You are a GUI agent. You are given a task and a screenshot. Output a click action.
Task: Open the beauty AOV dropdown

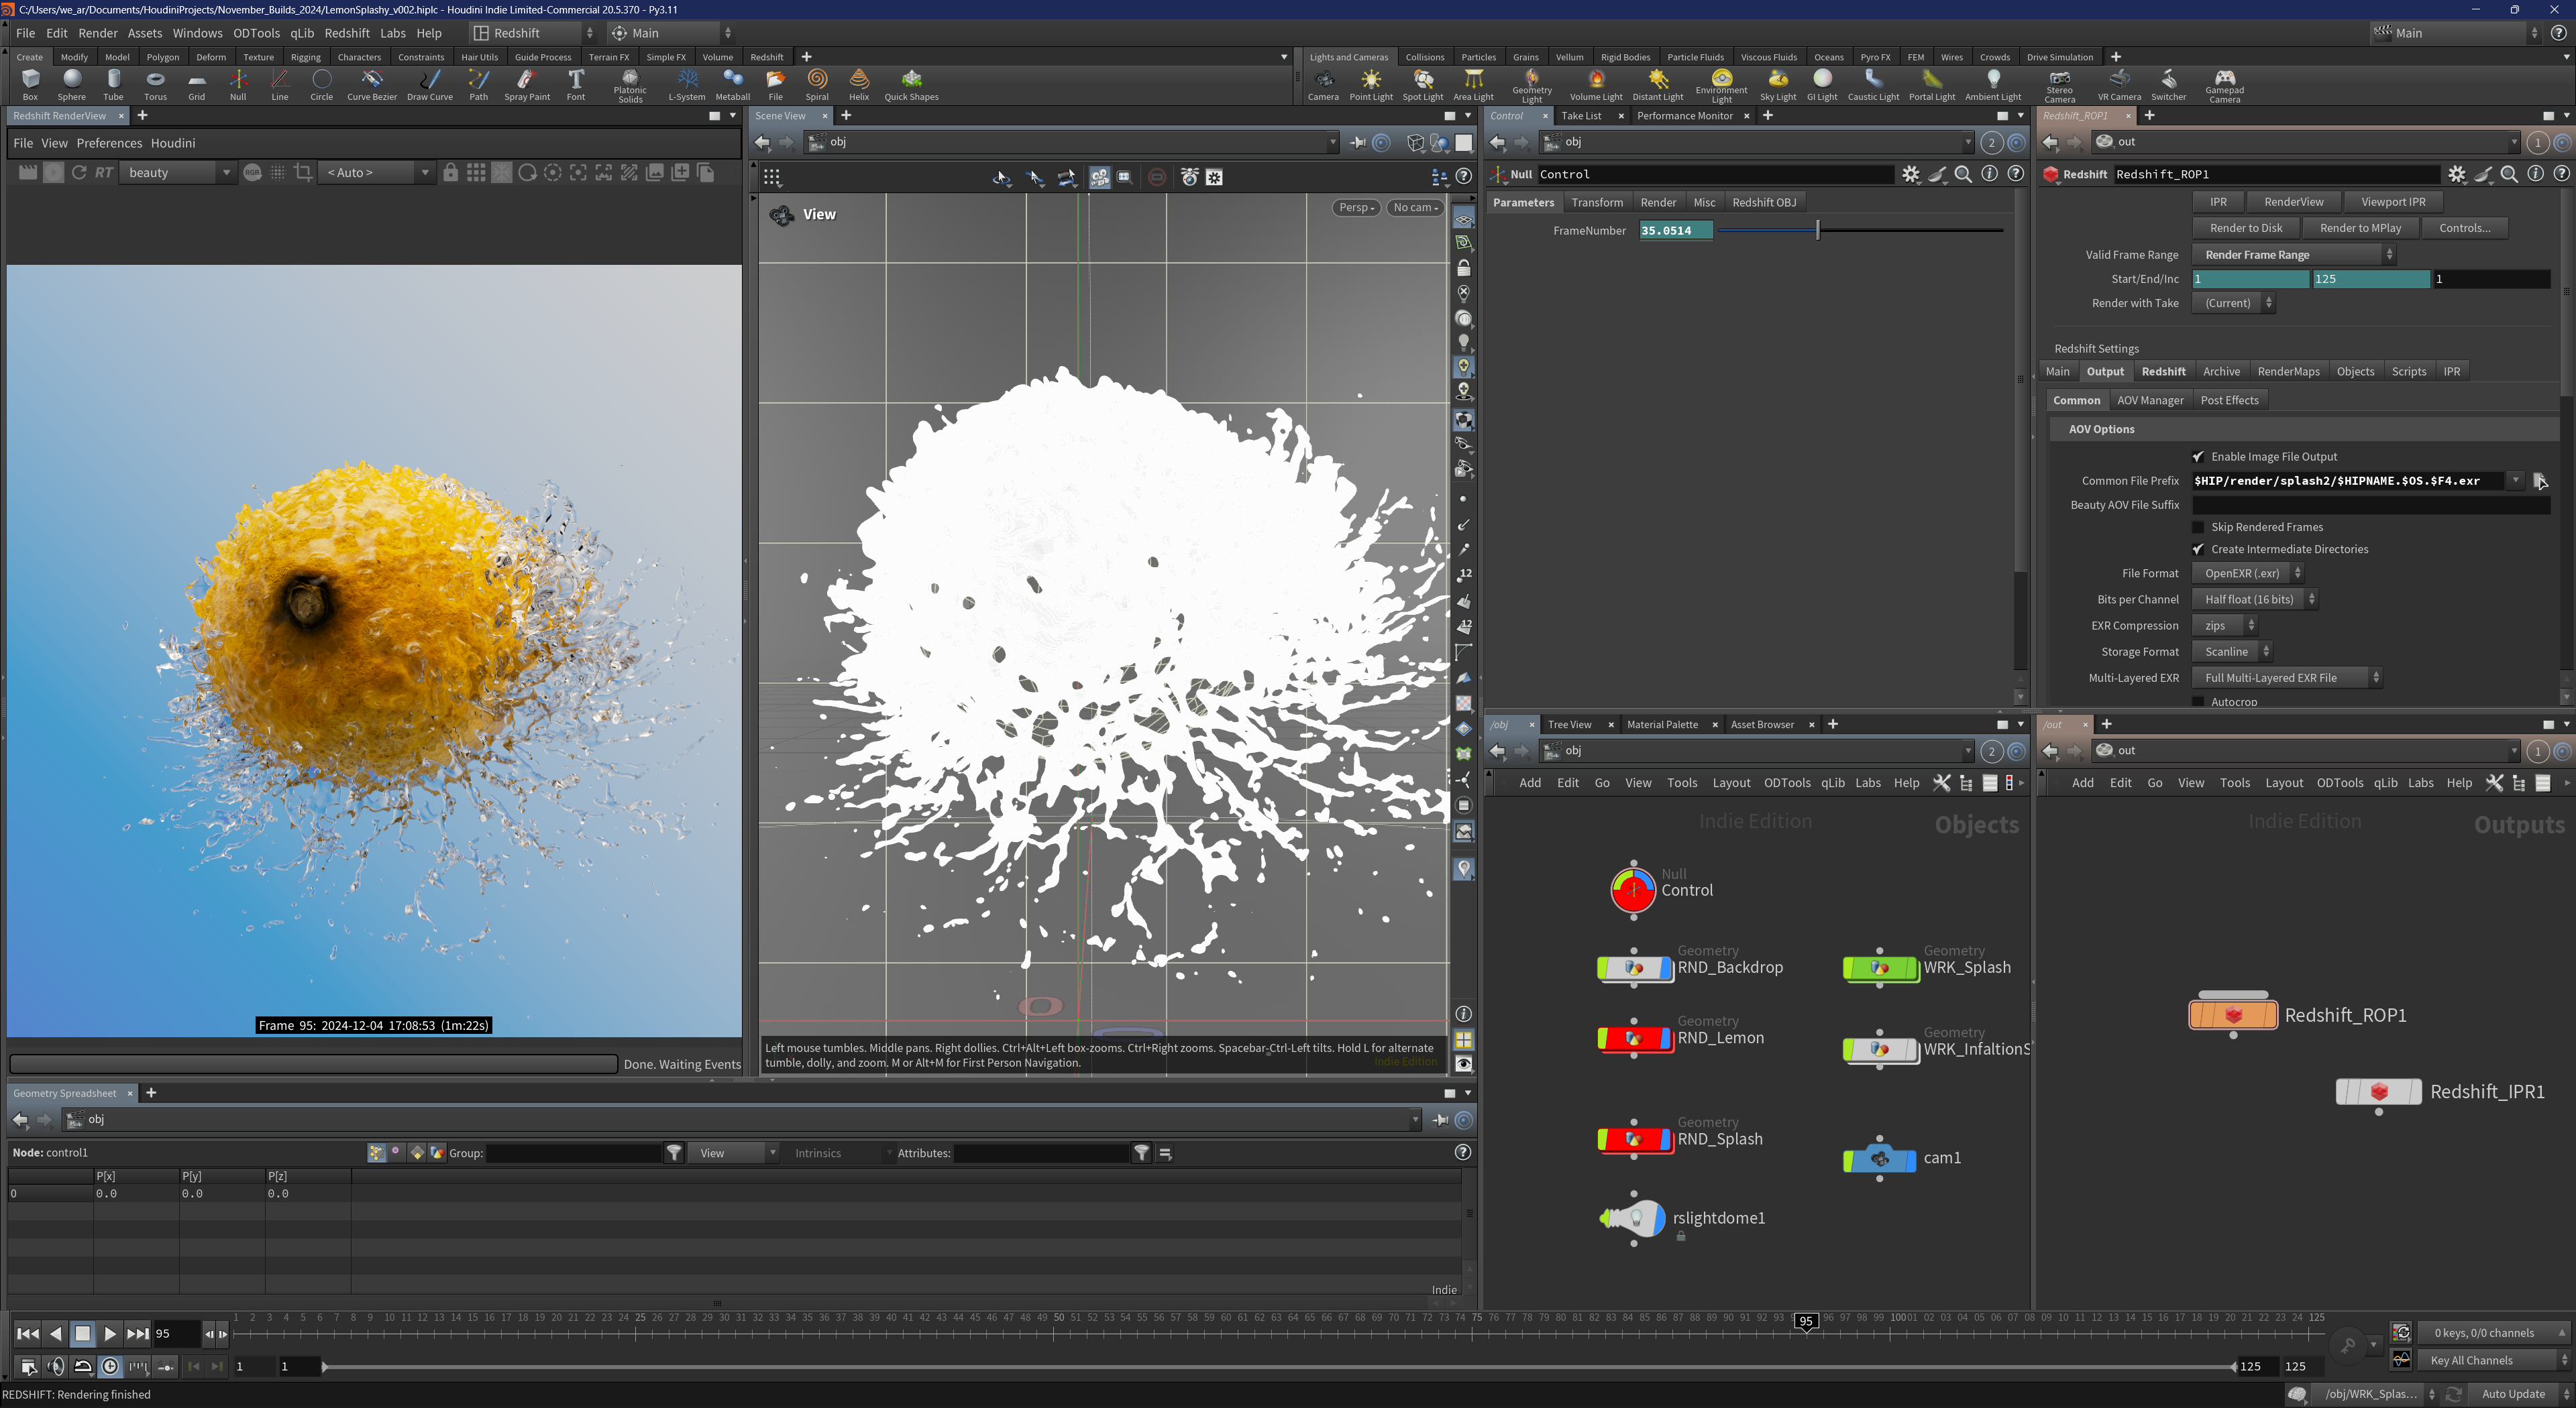(x=177, y=173)
